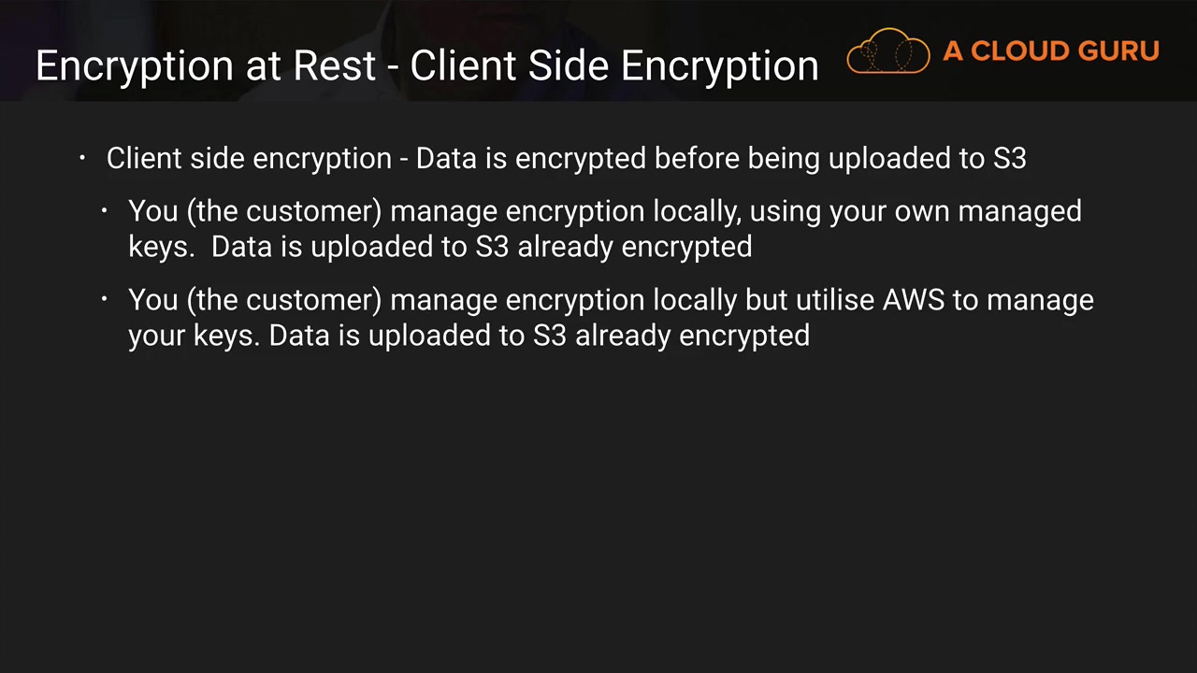Click the orange cloud logo icon
Screen dimensions: 1197x673
[887, 51]
